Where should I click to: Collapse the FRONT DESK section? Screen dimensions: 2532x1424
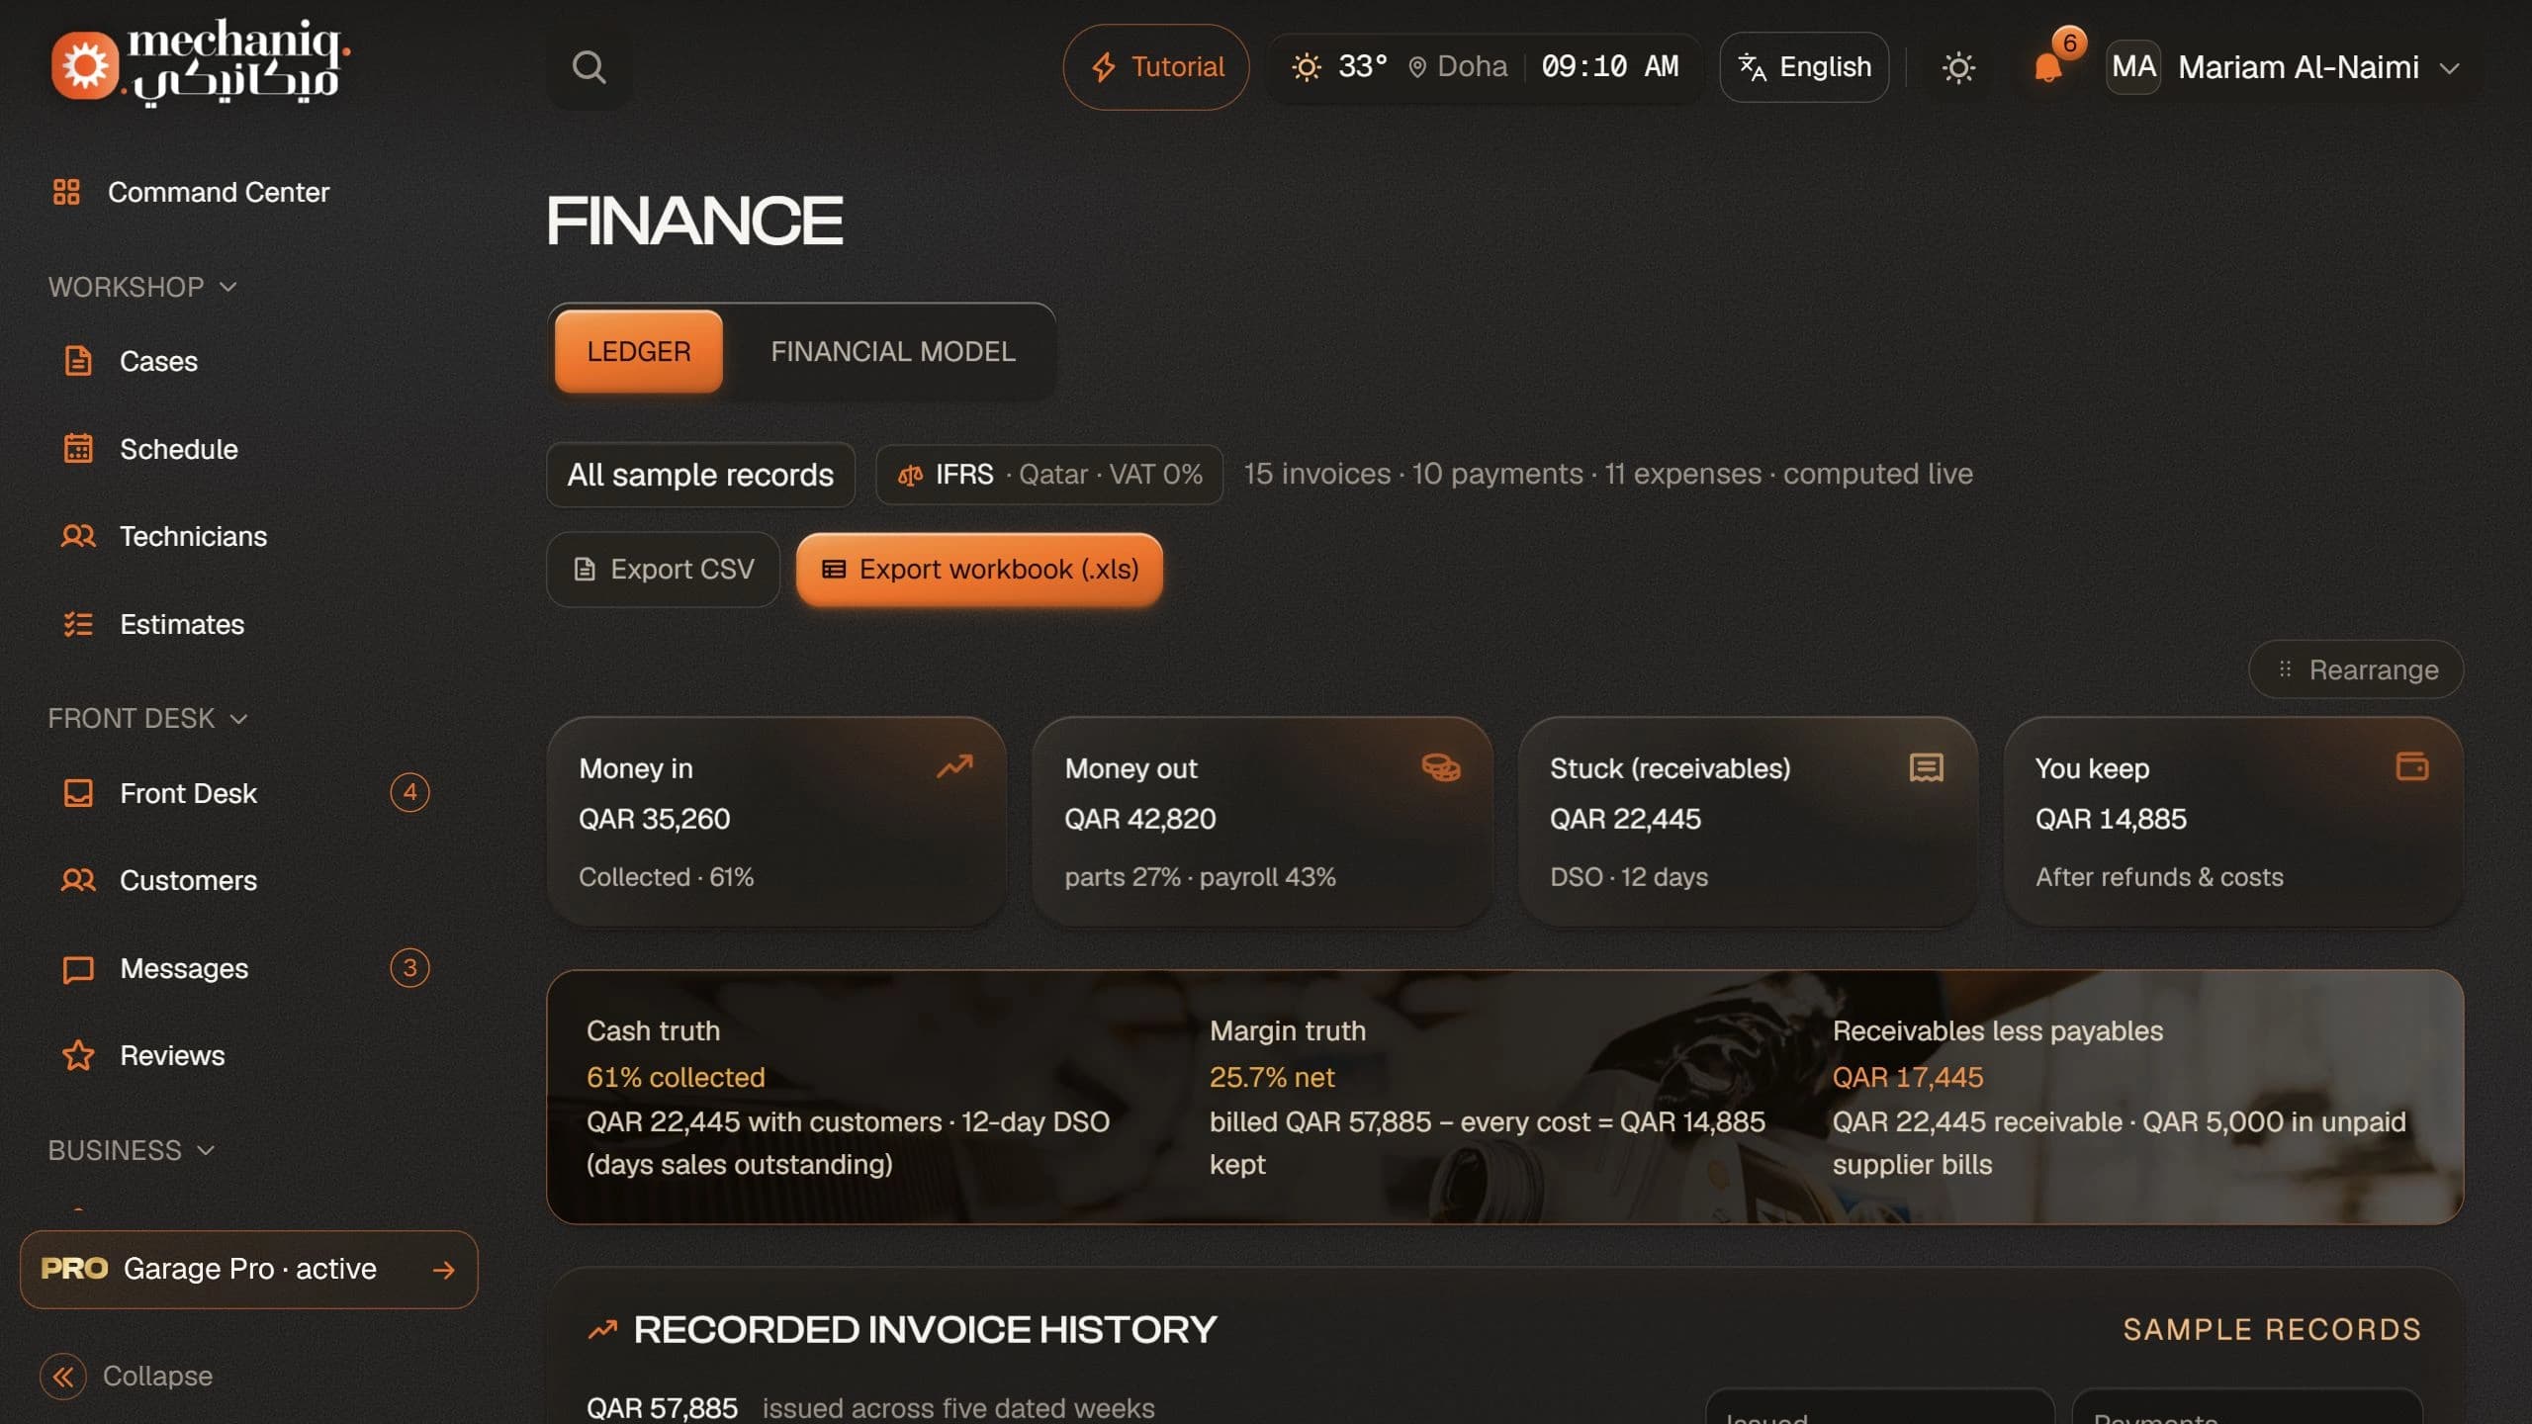click(147, 718)
